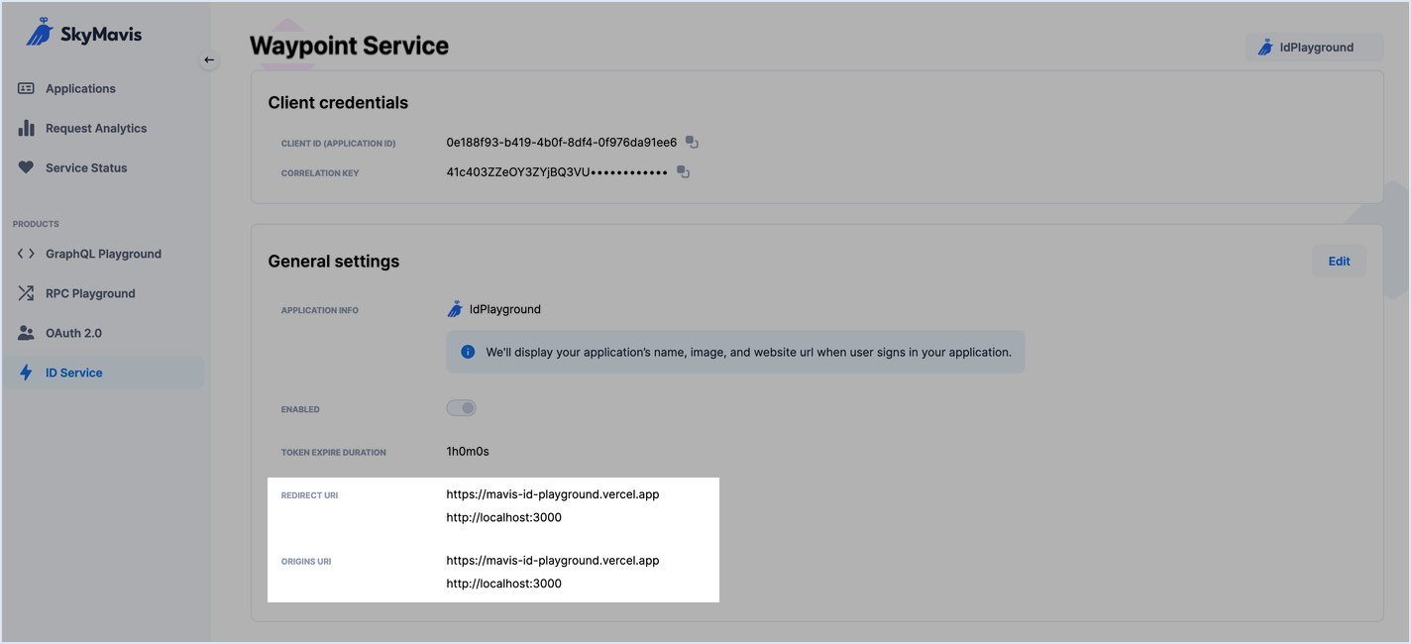Click the Origins URI localhost:3000 entry
The image size is (1411, 644).
pyautogui.click(x=504, y=584)
